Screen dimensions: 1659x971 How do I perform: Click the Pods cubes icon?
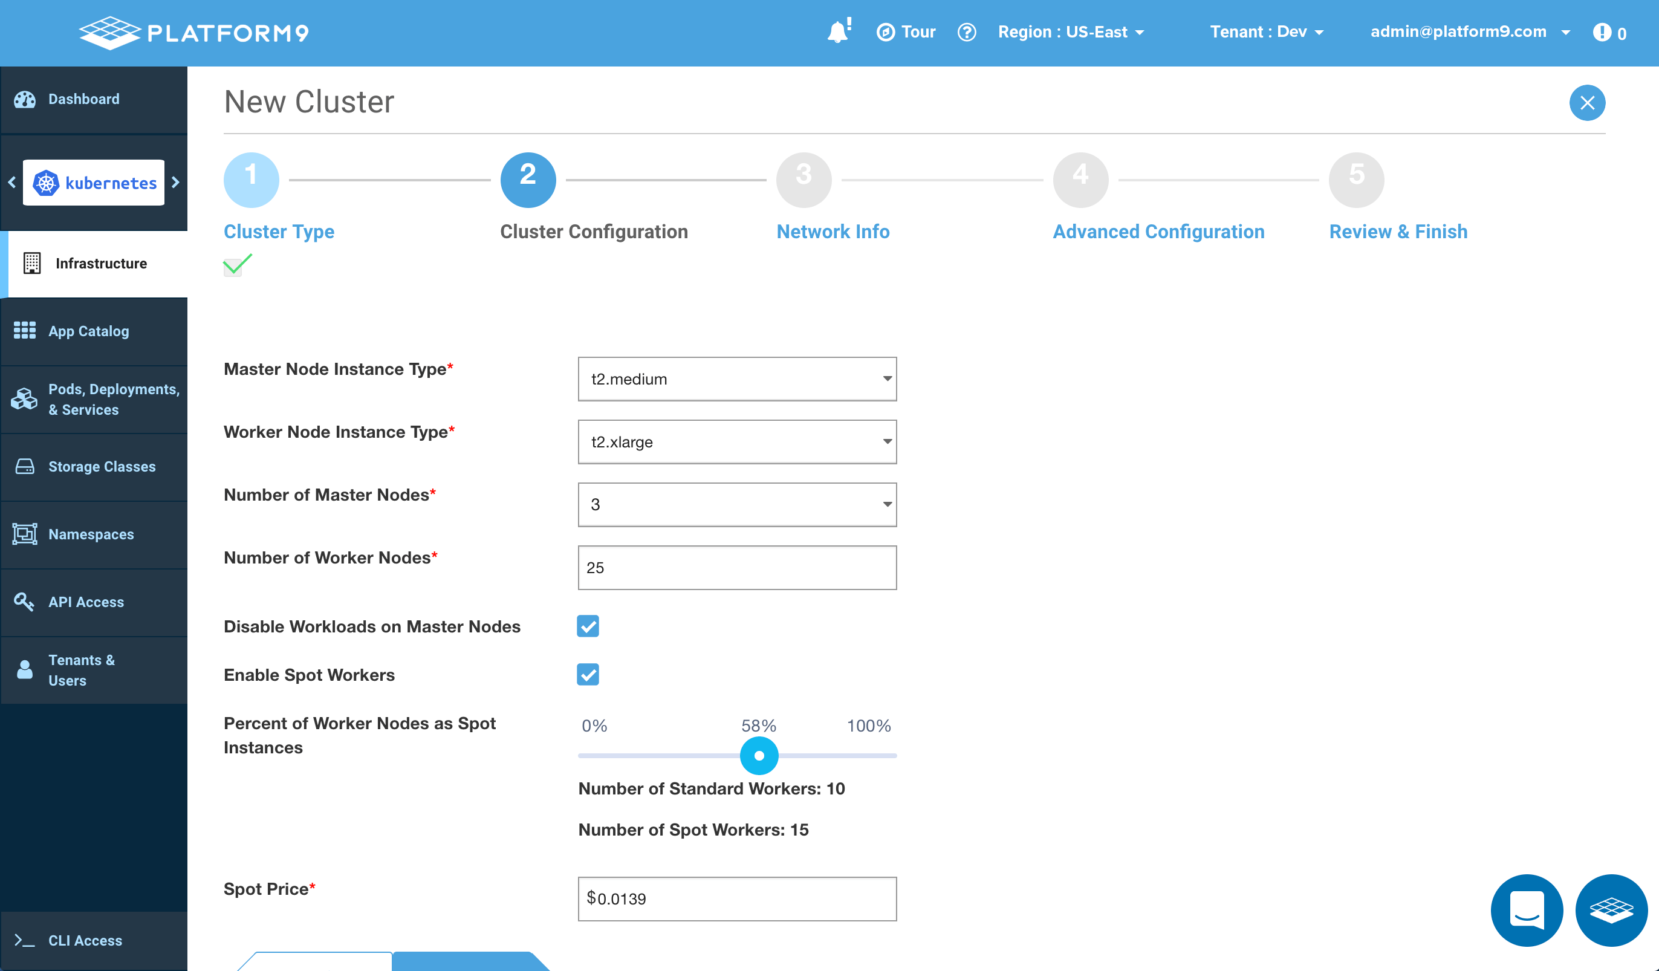(24, 399)
